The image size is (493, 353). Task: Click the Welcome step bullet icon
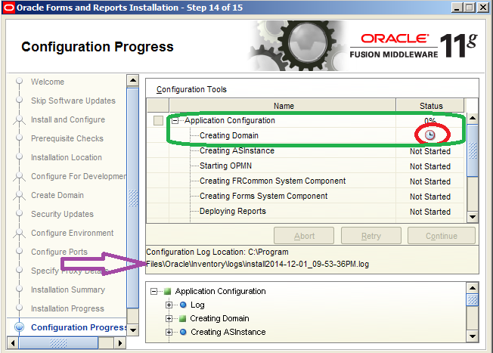[19, 81]
